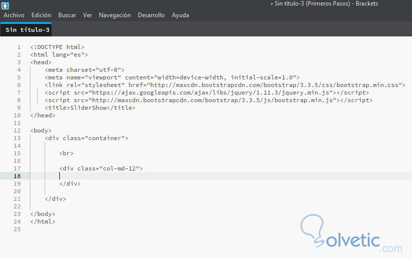This screenshot has width=412, height=258.
Task: Click line number 25 in gutter
Action: 17,230
